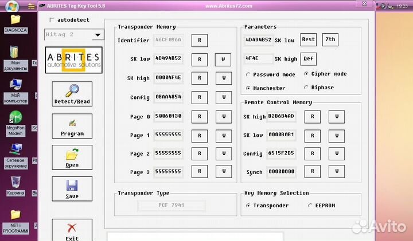Open DIAGNOZA folder on desktop
Viewport: 413px width, 241px height.
pyautogui.click(x=15, y=24)
